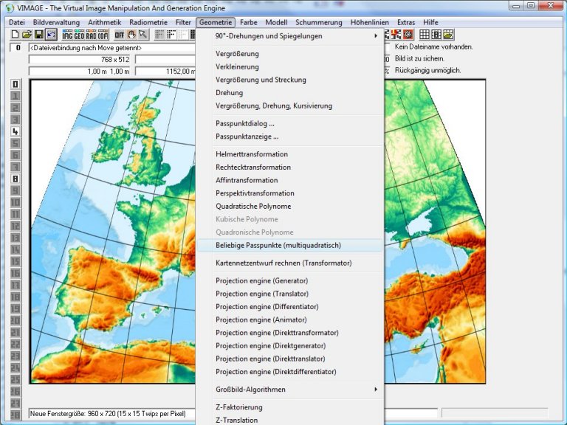Click the New file icon in toolbar
The image size is (567, 425).
pyautogui.click(x=15, y=35)
